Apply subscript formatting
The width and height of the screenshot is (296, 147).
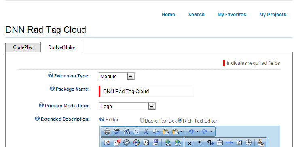[200, 143]
